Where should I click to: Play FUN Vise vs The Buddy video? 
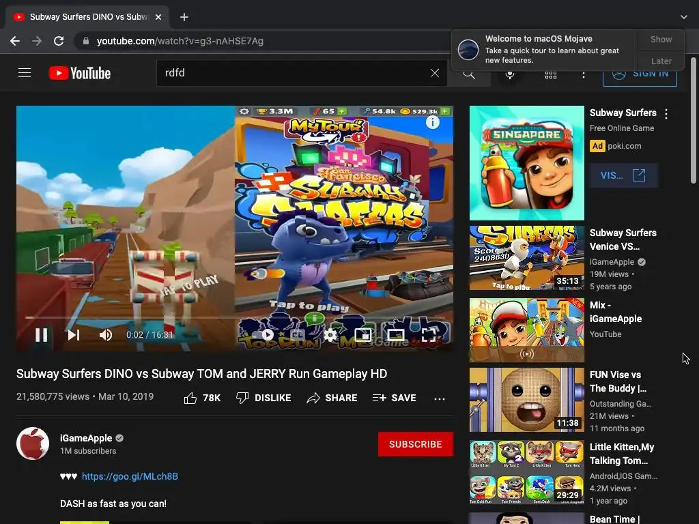[526, 400]
